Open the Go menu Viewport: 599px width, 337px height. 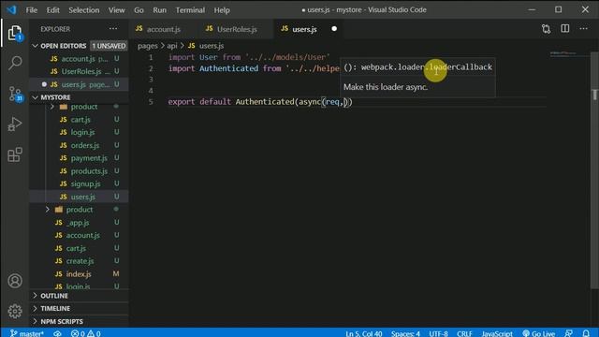139,10
